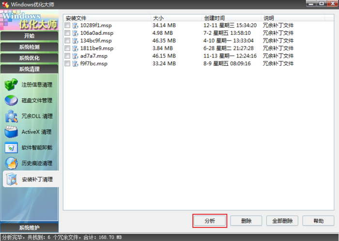Click file icon of ad7a7.msp
339x241 pixels.
[75, 56]
